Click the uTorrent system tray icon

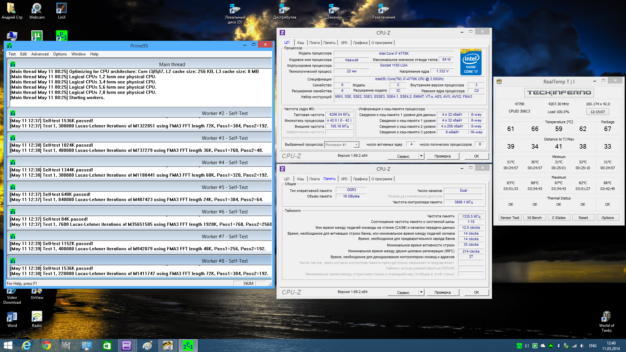pyautogui.click(x=535, y=346)
